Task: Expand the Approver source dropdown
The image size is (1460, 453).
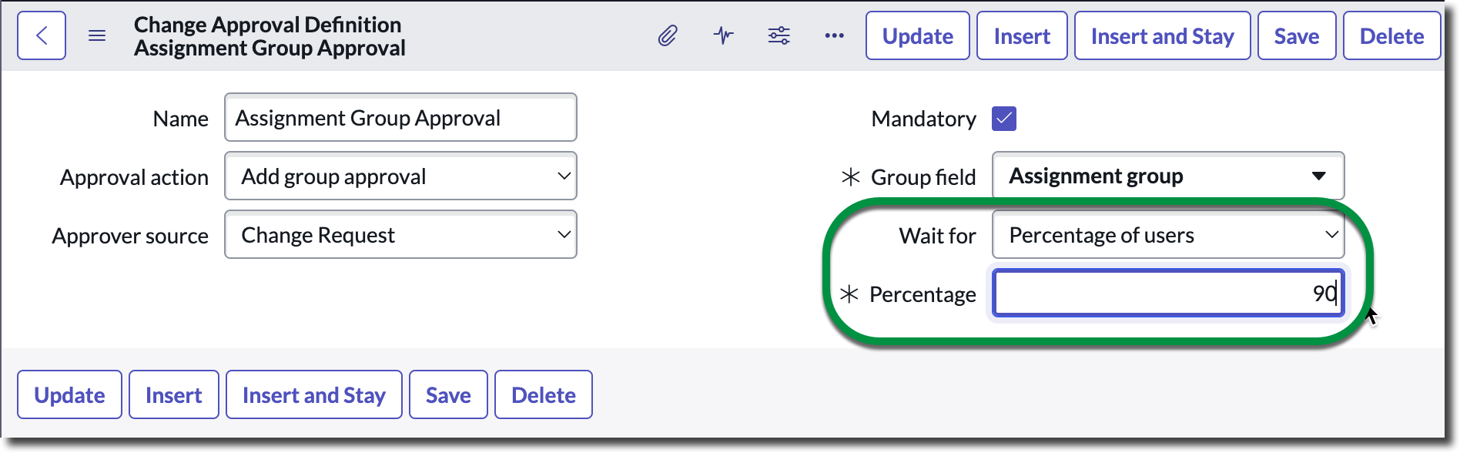Action: 400,234
